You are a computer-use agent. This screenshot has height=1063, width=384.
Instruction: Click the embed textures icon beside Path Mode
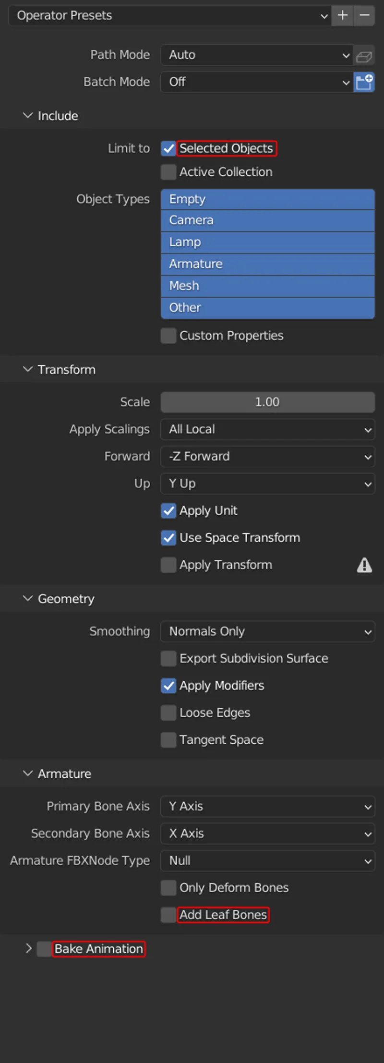point(364,55)
